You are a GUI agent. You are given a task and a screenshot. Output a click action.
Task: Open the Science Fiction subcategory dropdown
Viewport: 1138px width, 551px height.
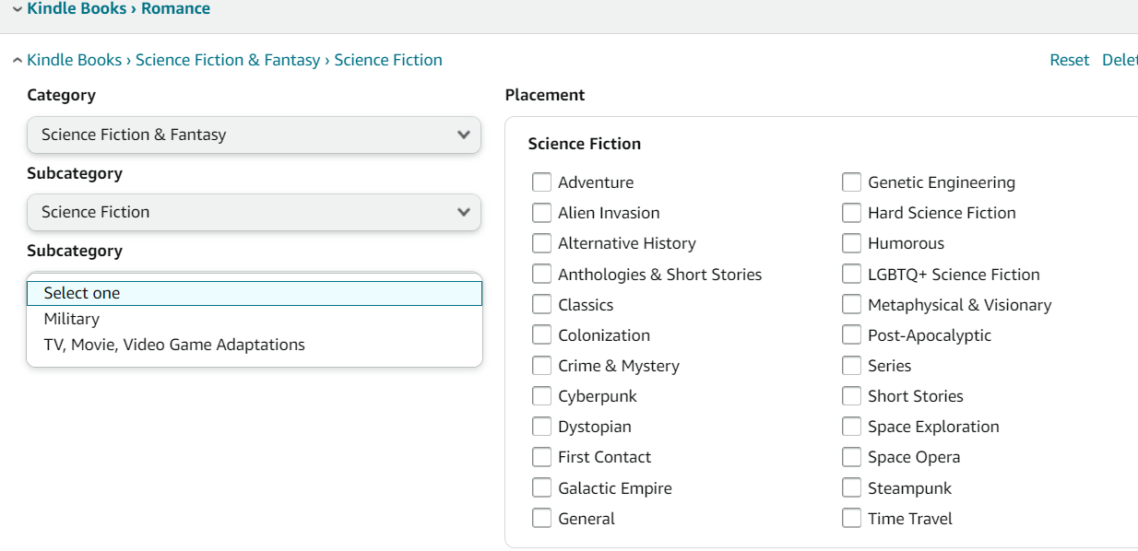point(254,212)
